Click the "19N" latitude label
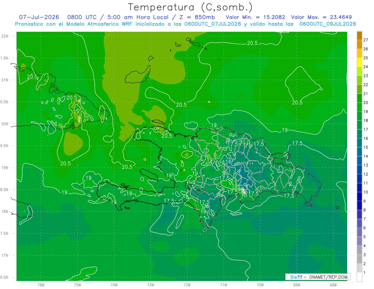Image resolution: width=374 pixels, height=289 pixels. pos(5,168)
